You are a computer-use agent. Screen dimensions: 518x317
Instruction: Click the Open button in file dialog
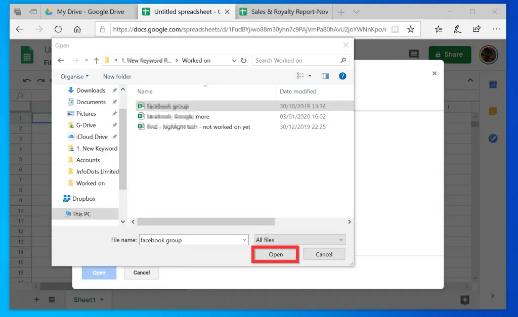pos(276,254)
